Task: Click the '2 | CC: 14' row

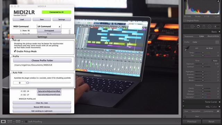Action: pos(25,91)
